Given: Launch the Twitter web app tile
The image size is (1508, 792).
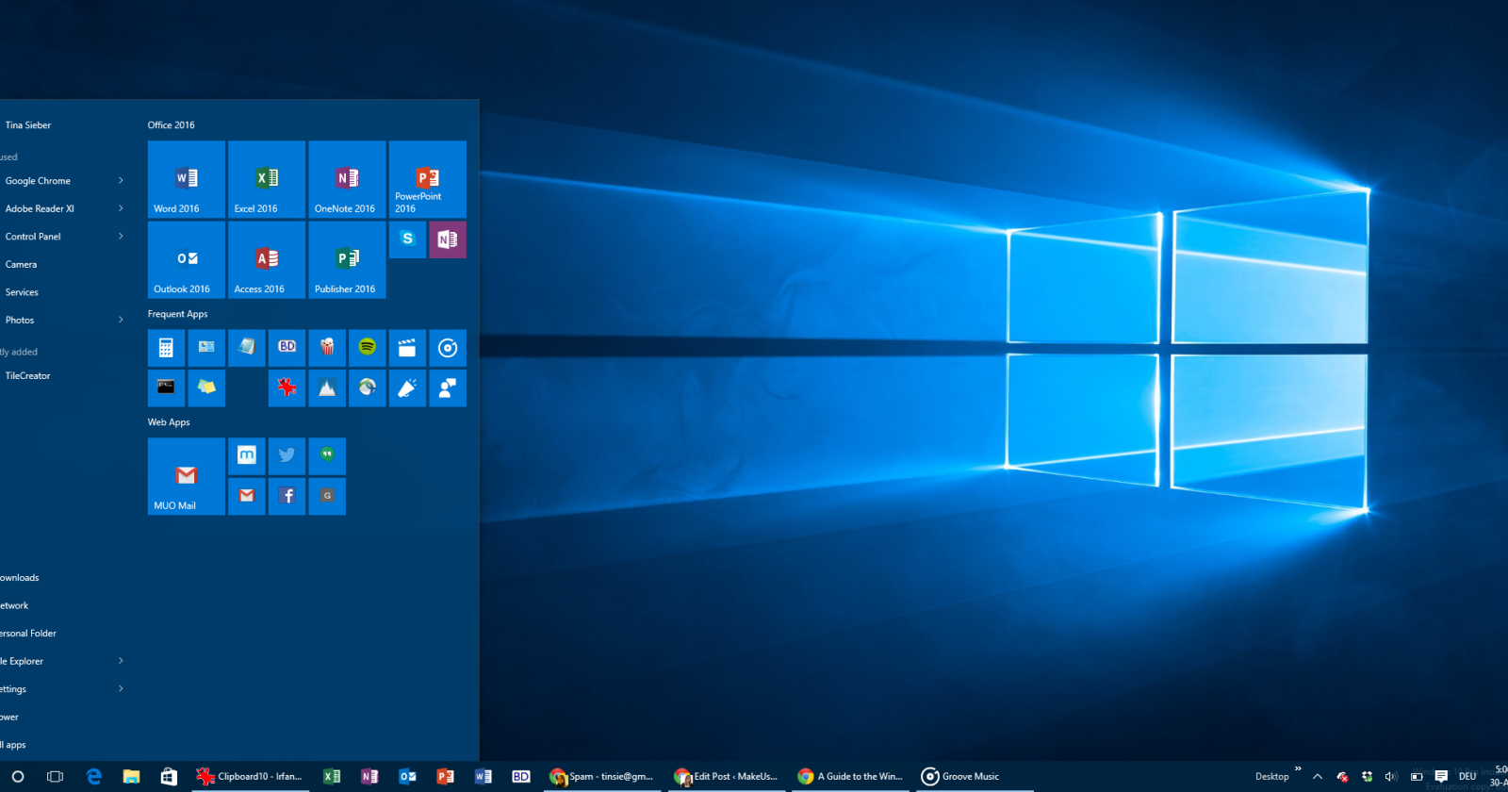Looking at the screenshot, I should point(287,455).
